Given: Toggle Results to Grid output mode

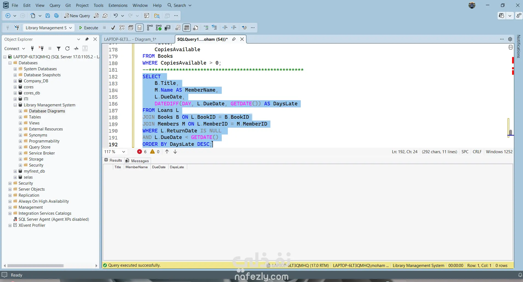Looking at the screenshot, I should pos(187,28).
